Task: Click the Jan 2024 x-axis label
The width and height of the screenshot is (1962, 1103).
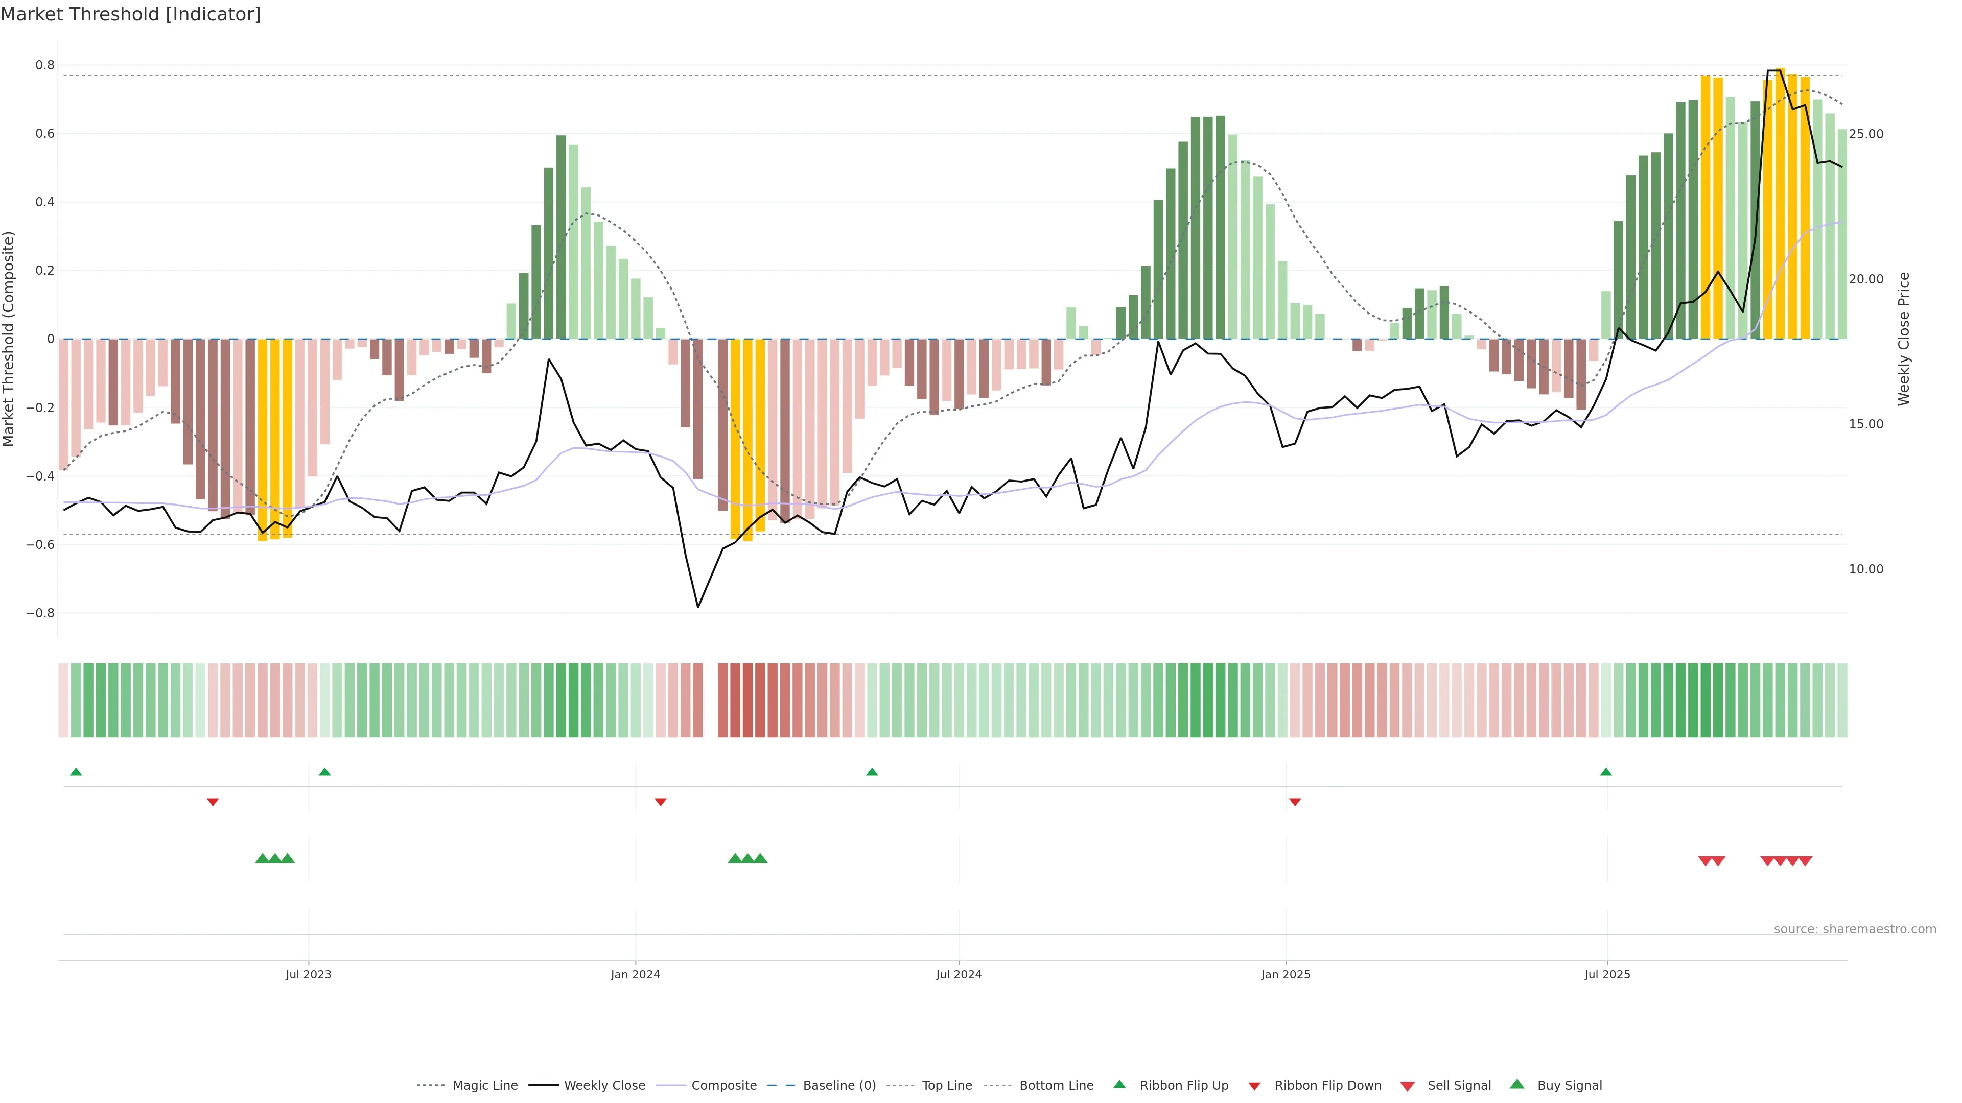Action: point(635,974)
